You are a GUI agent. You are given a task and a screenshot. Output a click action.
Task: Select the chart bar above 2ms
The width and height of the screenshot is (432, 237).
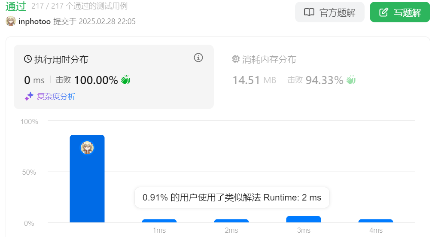[x=231, y=221]
